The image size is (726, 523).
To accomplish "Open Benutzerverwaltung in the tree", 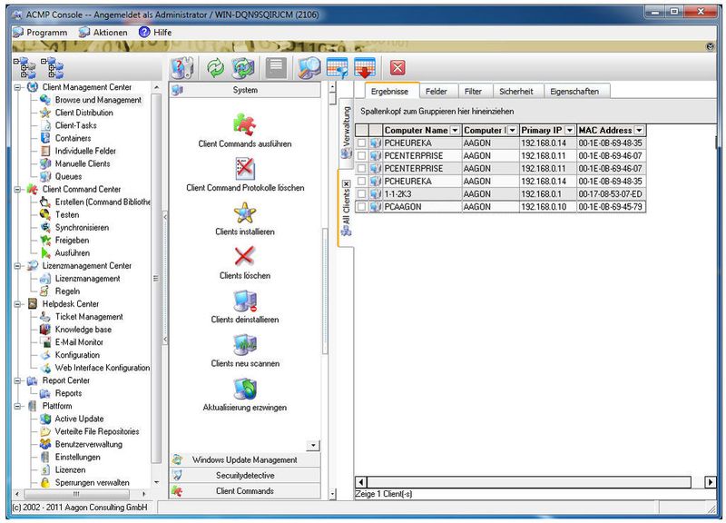I will tap(88, 444).
